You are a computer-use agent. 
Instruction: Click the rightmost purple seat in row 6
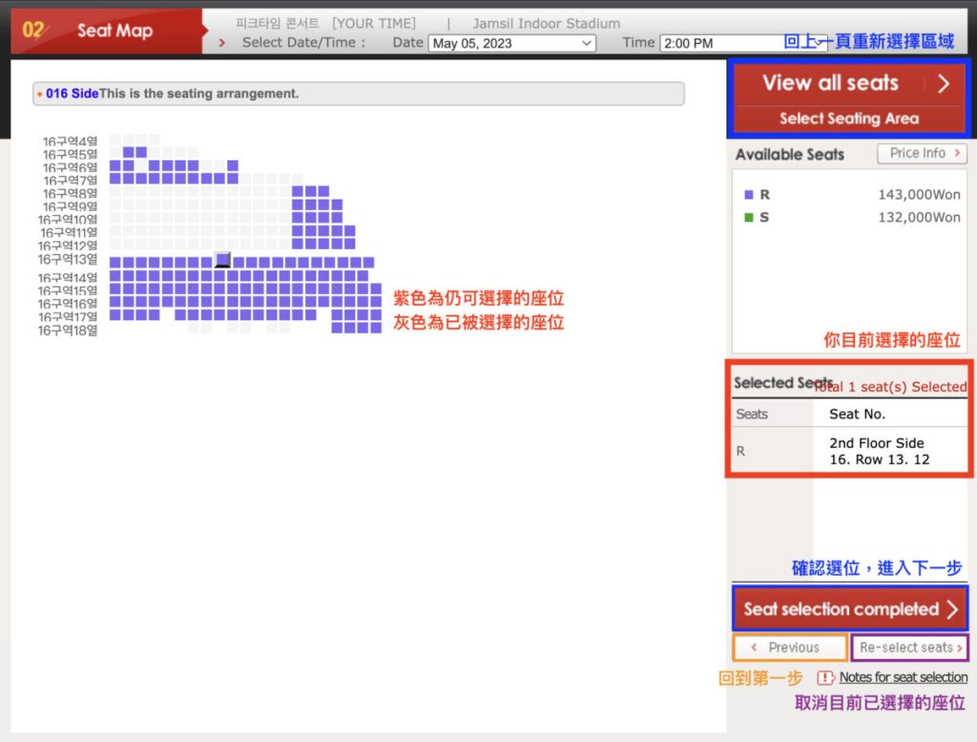tap(232, 165)
